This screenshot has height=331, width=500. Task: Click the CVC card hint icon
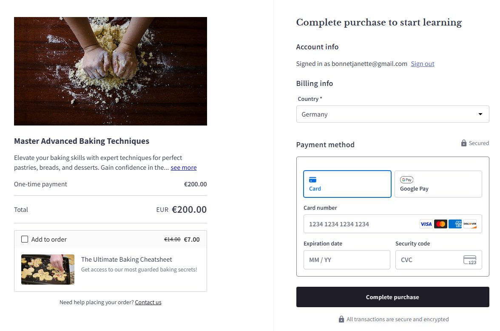pyautogui.click(x=470, y=260)
